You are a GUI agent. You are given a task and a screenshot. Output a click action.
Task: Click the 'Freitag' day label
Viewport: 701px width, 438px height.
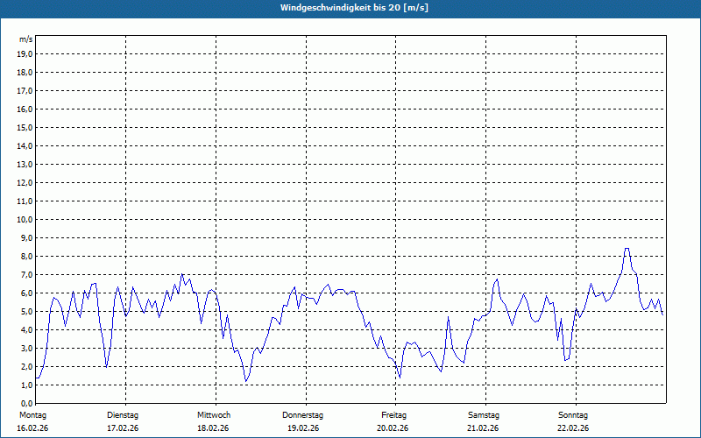point(393,415)
